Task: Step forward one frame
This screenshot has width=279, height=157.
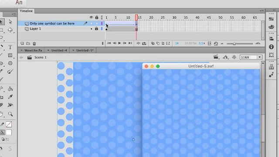Action: 125,43
